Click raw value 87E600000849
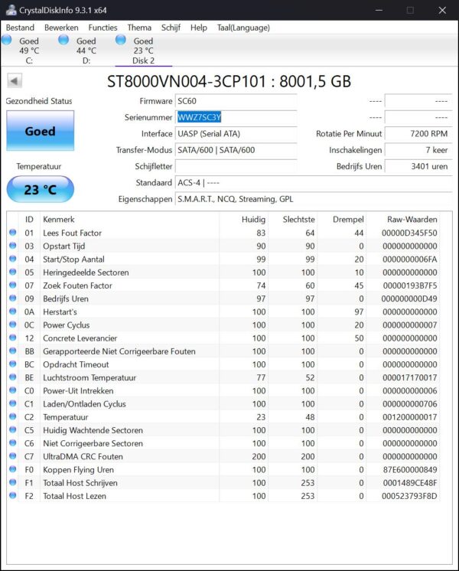The image size is (459, 571). coord(410,469)
